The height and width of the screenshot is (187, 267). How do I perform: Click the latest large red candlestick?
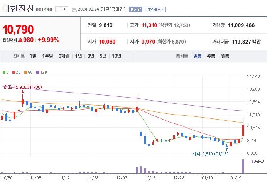pyautogui.click(x=243, y=130)
